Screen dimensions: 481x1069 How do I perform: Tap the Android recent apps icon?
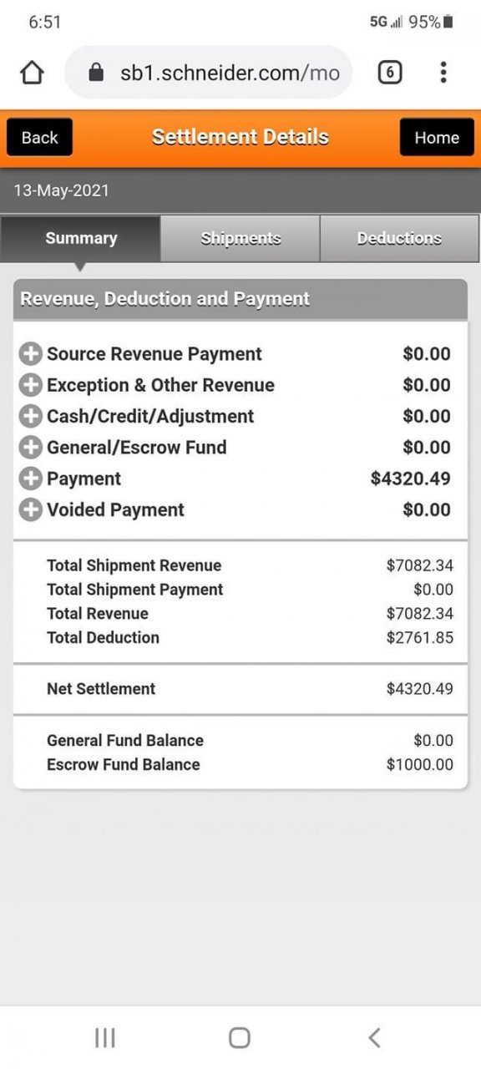(x=105, y=1037)
